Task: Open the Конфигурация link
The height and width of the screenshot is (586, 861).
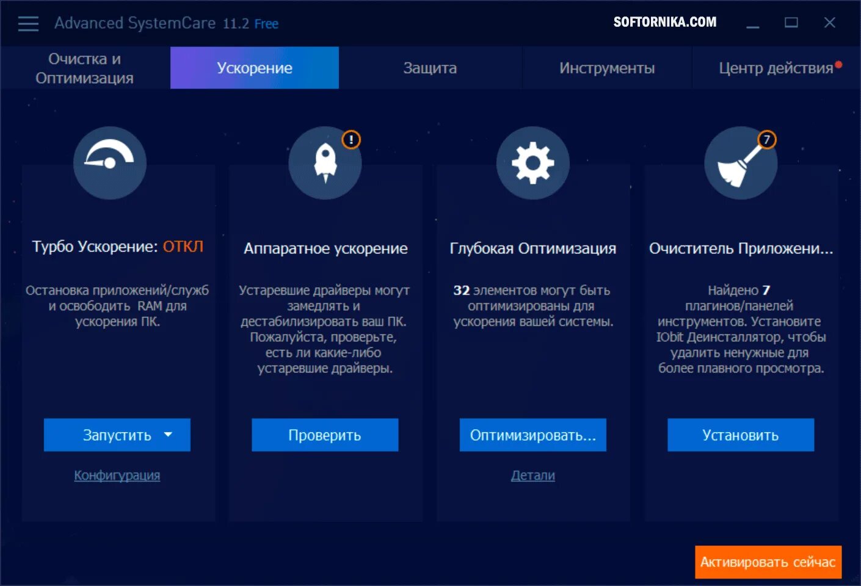Action: 117,475
